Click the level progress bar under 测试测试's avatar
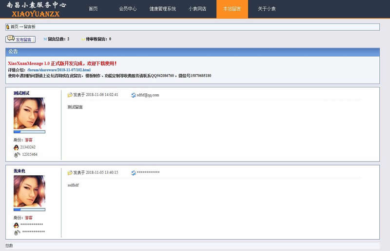Screen dimensions: 390x251 pyautogui.click(x=29, y=132)
